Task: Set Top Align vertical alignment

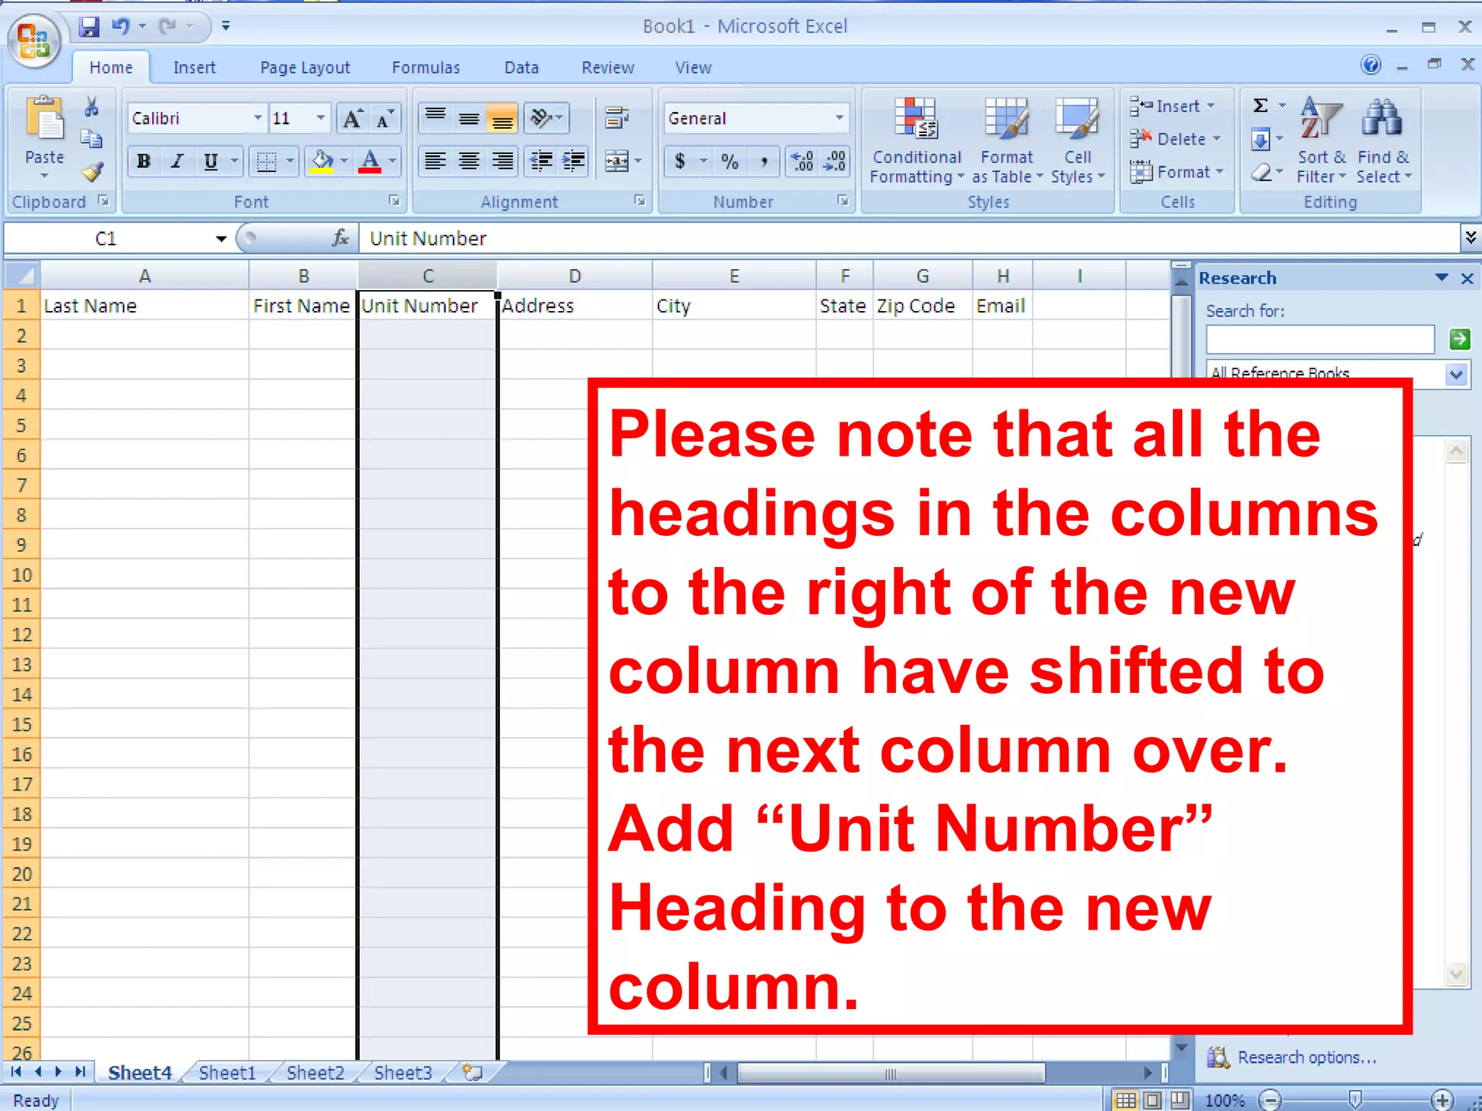Action: 435,118
